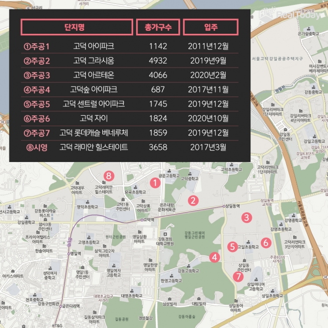Select the ②주공2 row label
Screen dimensions: 328x328
(37, 61)
